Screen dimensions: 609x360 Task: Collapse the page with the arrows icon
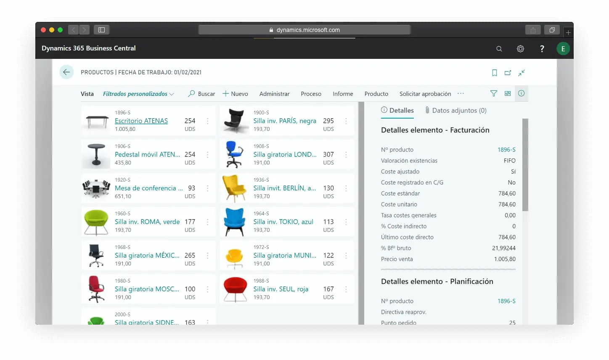(x=522, y=73)
